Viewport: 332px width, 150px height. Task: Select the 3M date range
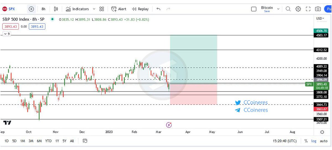click(x=31, y=141)
